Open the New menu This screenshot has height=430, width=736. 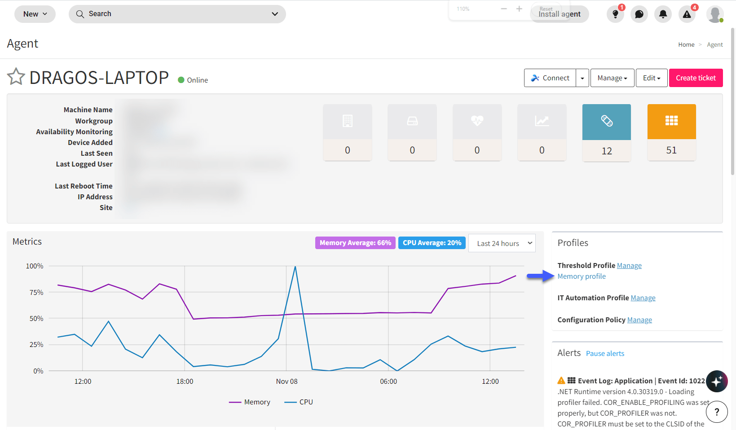(x=35, y=14)
